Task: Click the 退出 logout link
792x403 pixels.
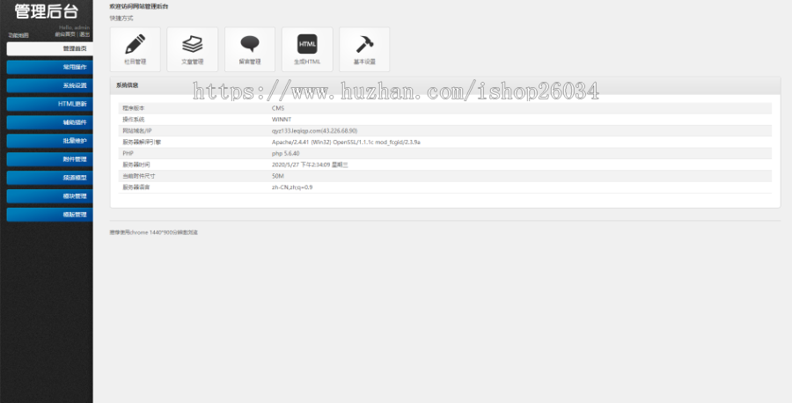Action: pos(84,34)
